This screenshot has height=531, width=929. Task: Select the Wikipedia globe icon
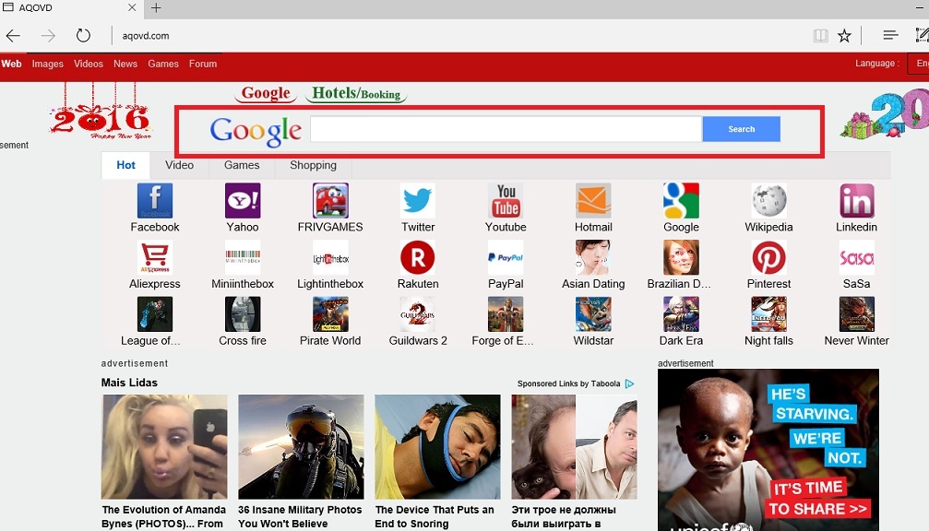(768, 201)
